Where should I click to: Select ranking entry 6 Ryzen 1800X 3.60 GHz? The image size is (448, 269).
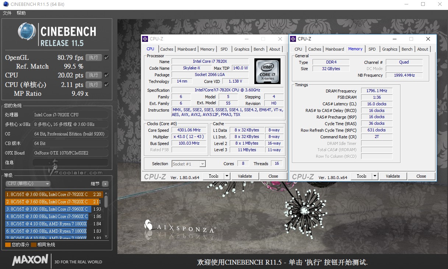coord(54,231)
